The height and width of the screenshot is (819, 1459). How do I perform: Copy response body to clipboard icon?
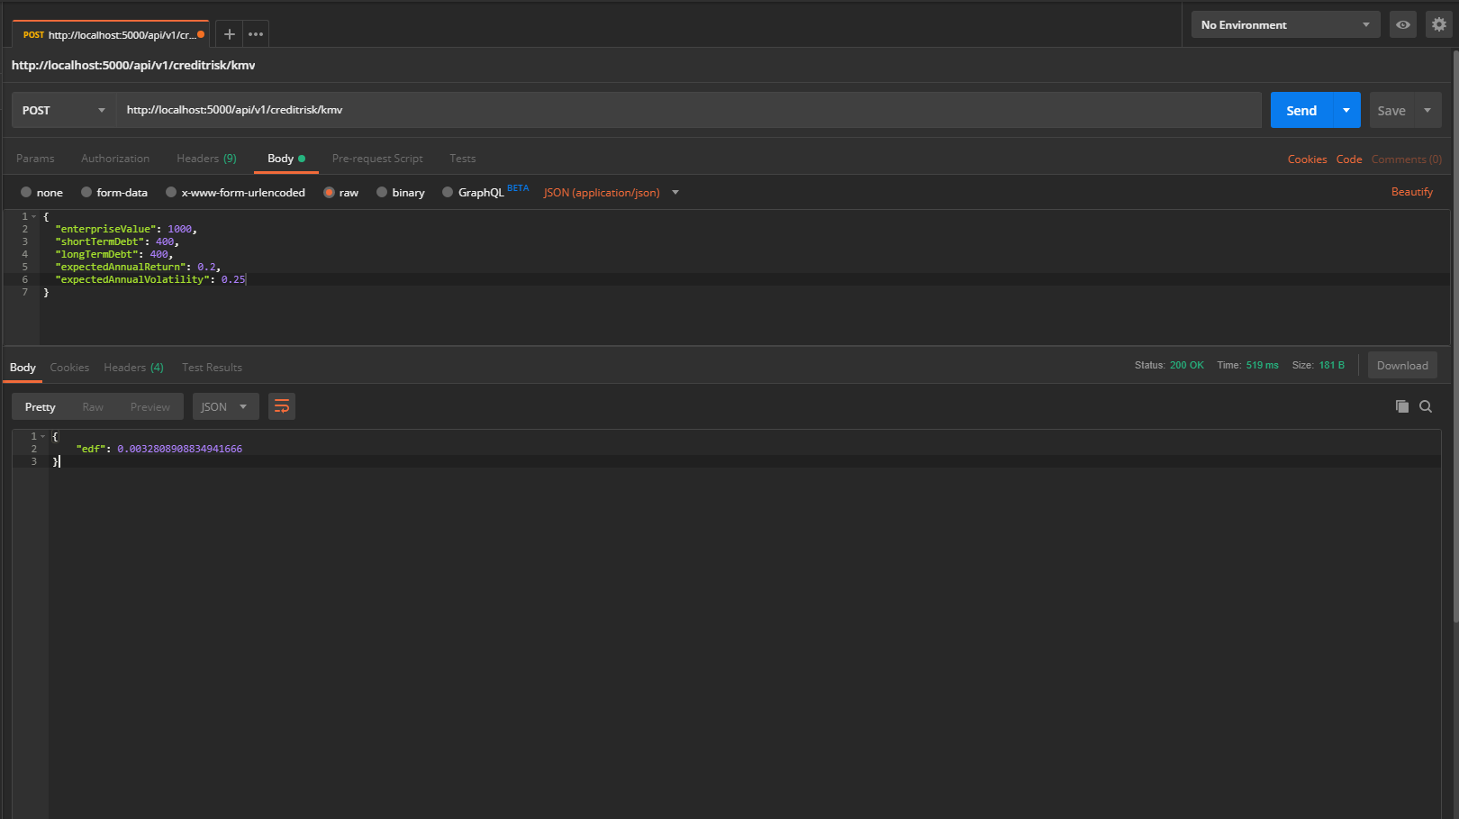(x=1401, y=406)
